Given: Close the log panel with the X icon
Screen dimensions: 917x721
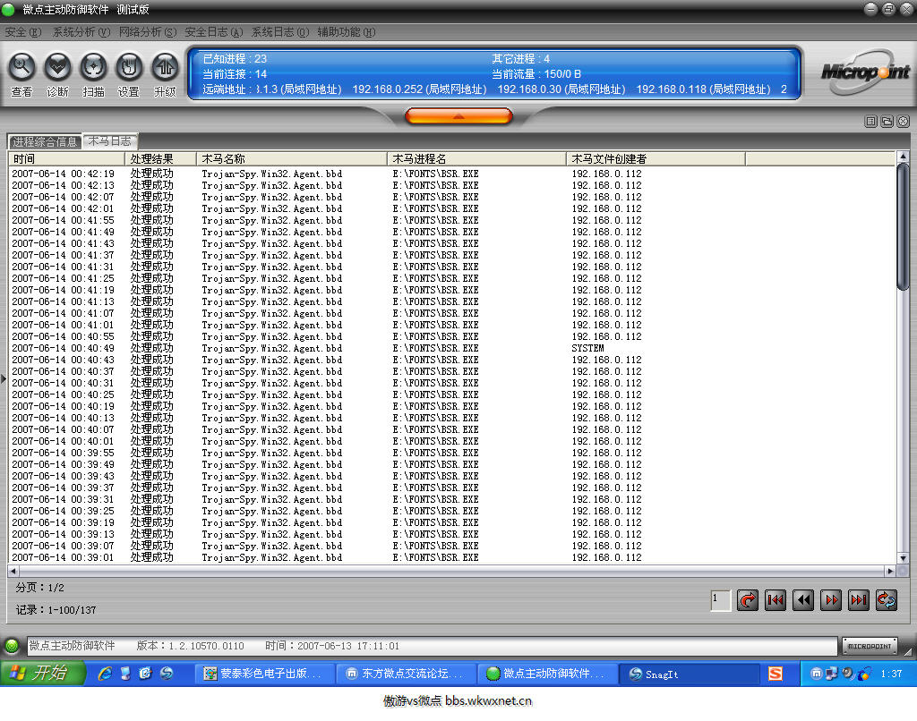Looking at the screenshot, I should 904,121.
